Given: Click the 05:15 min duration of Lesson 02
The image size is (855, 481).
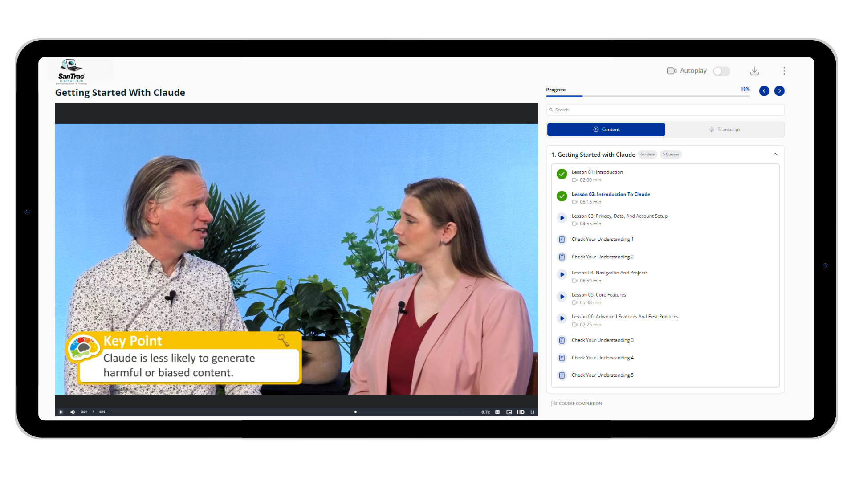Looking at the screenshot, I should pos(590,202).
